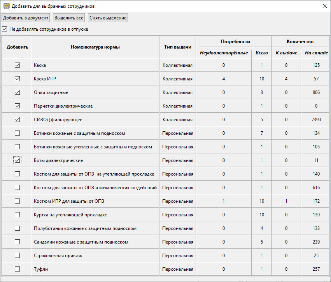The height and width of the screenshot is (282, 331).
Task: Click stock value 616 in Костюм row
Action: click(x=316, y=187)
